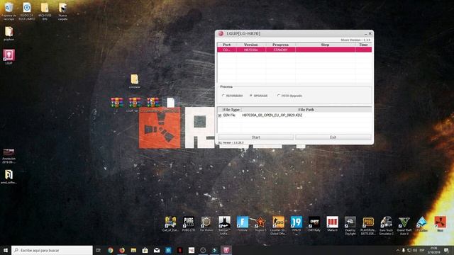Minimize the LGUP window

[365, 34]
